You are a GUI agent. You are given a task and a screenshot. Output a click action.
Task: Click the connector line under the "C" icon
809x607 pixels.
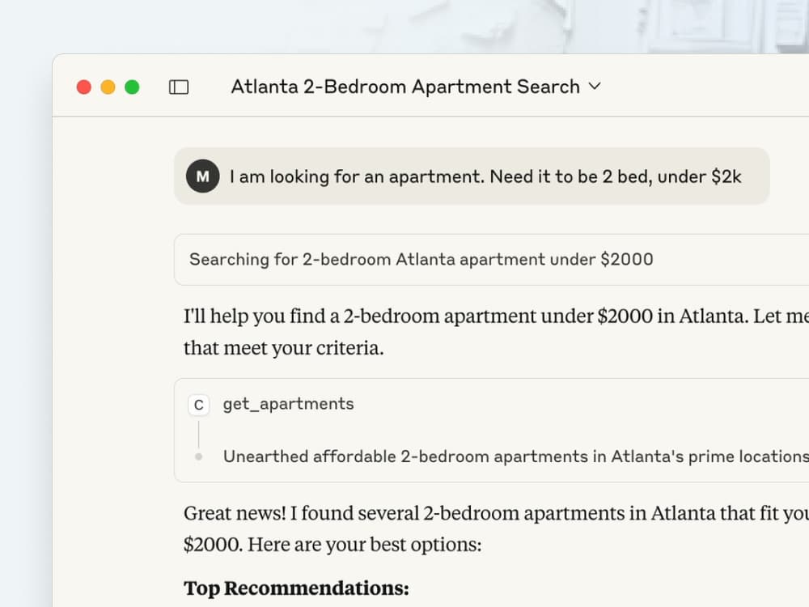coord(199,433)
